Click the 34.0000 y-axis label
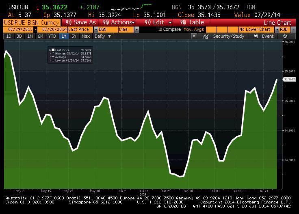The width and height of the screenshot is (299, 214). 290,160
